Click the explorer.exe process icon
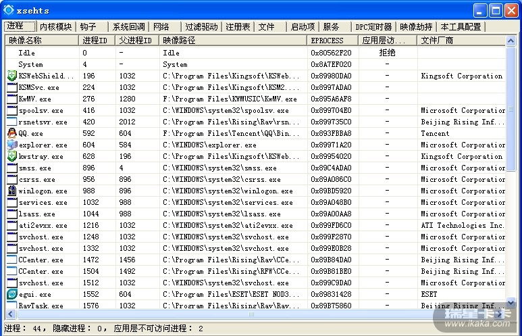 (12, 145)
